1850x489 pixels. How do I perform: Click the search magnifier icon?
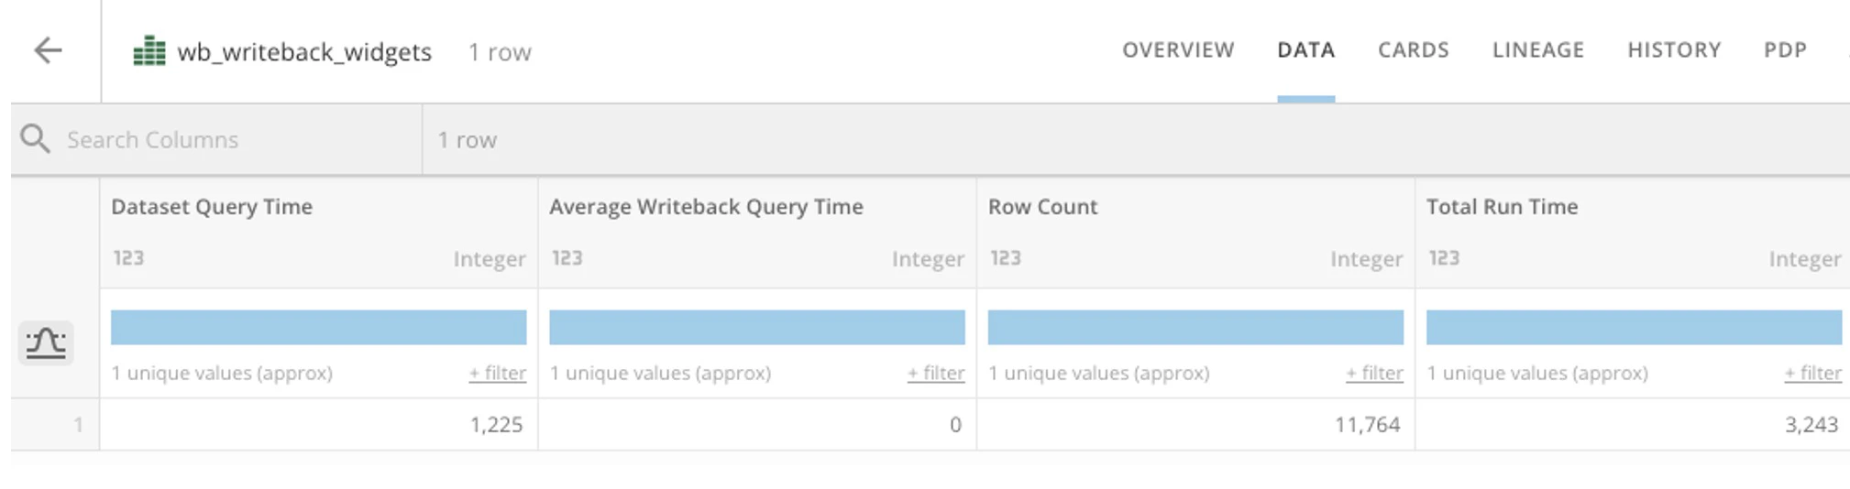pos(35,139)
